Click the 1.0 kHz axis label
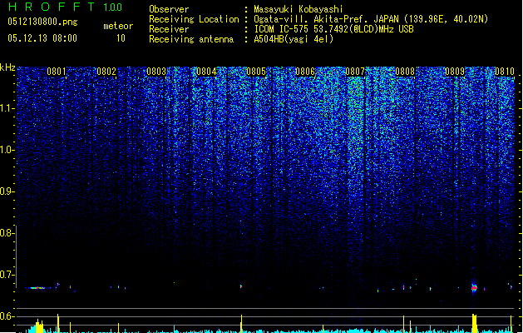 [x=7, y=150]
